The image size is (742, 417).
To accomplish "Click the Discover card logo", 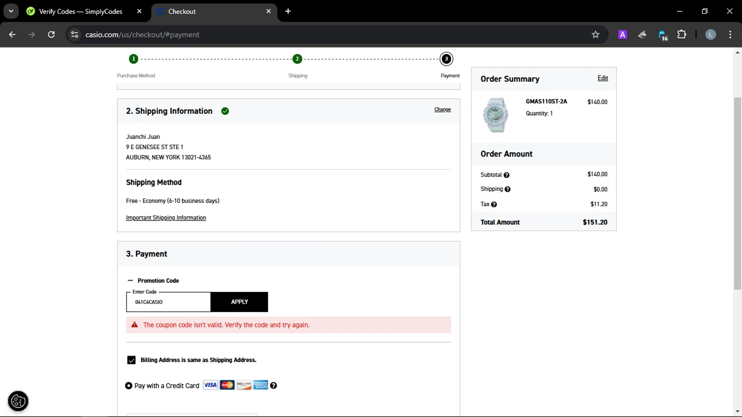I will (244, 385).
